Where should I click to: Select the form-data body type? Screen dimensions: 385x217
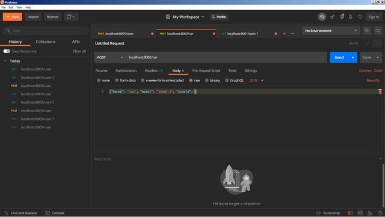[x=117, y=80]
